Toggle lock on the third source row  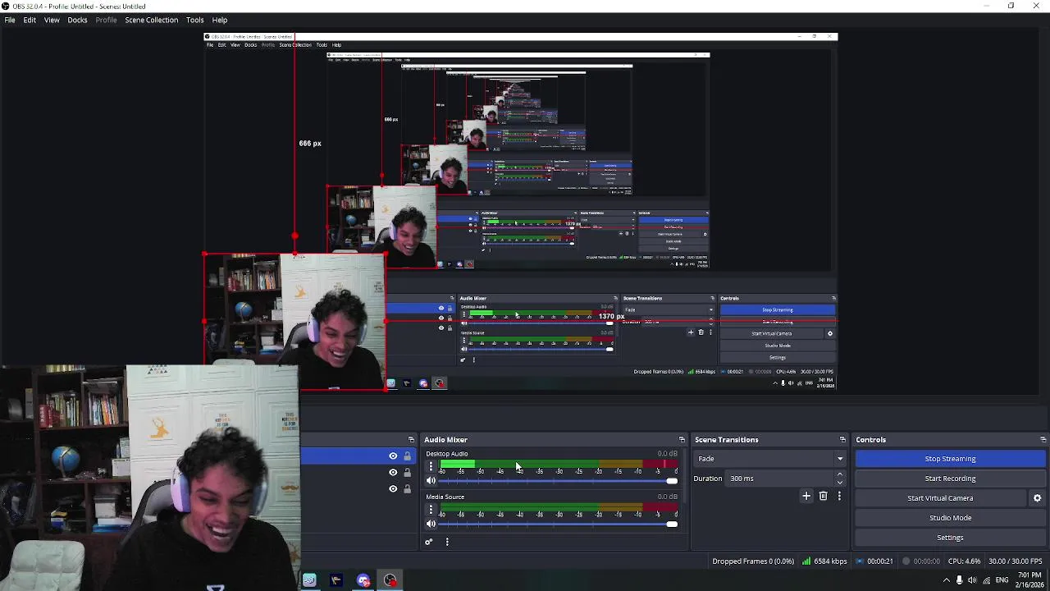click(407, 489)
